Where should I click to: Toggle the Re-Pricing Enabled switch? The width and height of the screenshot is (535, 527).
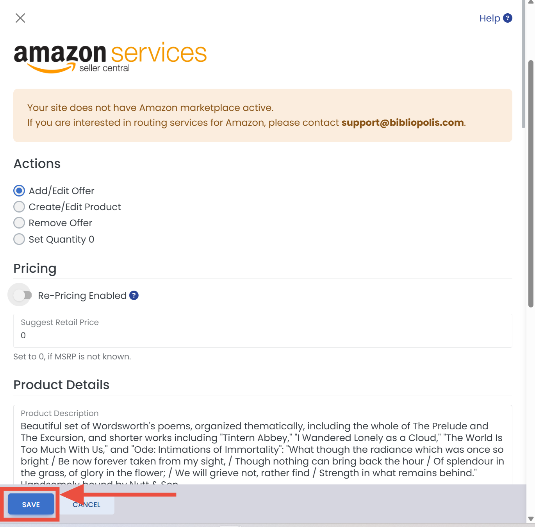coord(22,295)
